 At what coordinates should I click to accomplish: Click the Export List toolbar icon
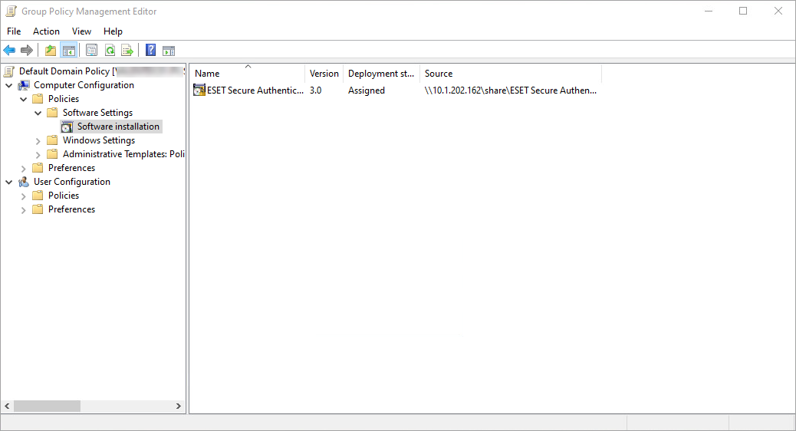(127, 51)
